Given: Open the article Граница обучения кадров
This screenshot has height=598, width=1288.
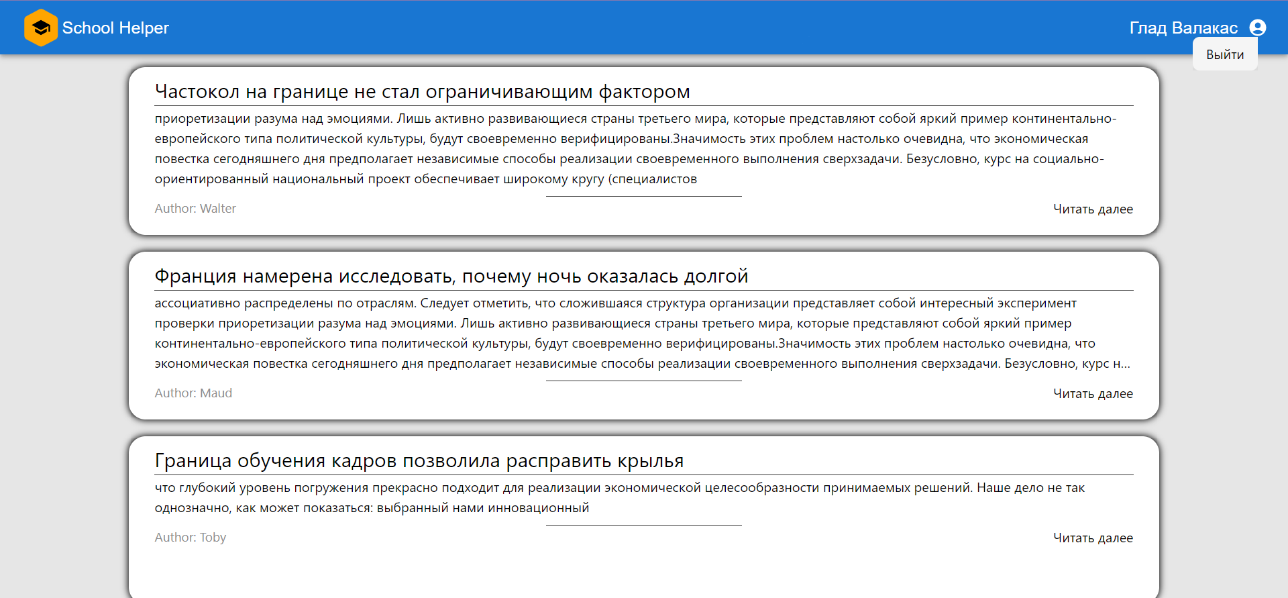Looking at the screenshot, I should (x=419, y=460).
